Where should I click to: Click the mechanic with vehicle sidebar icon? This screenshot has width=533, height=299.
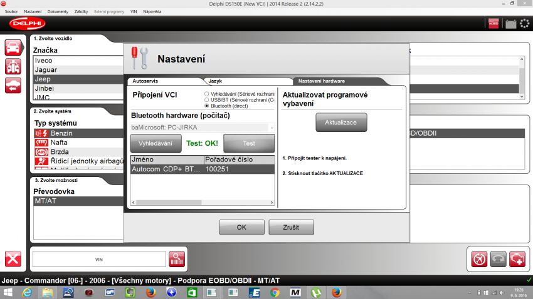pyautogui.click(x=13, y=66)
